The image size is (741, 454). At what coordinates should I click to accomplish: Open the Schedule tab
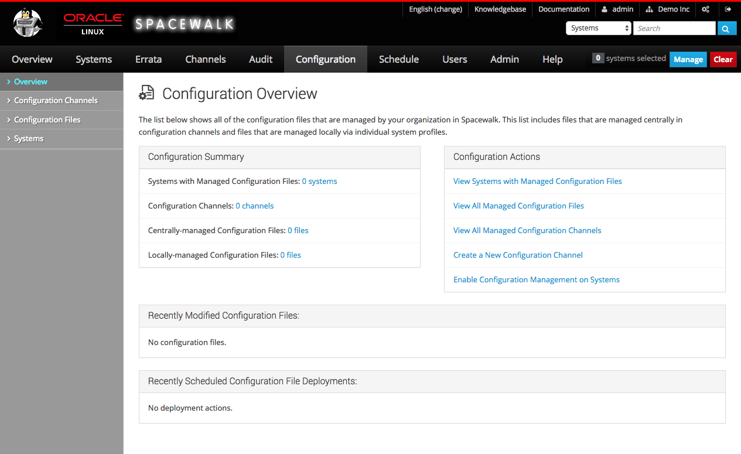tap(399, 59)
